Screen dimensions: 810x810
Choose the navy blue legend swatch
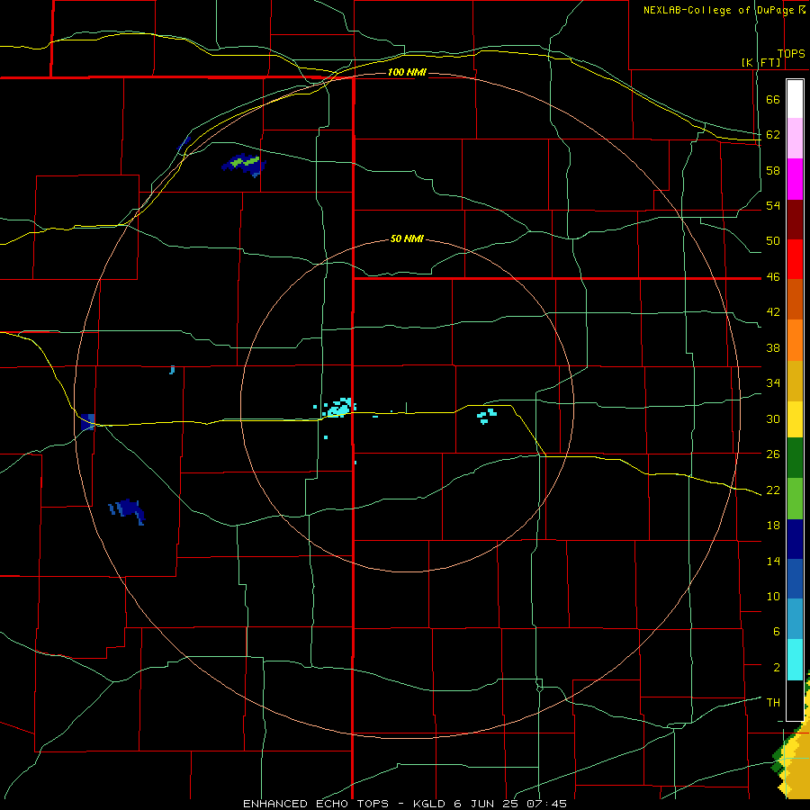(795, 539)
